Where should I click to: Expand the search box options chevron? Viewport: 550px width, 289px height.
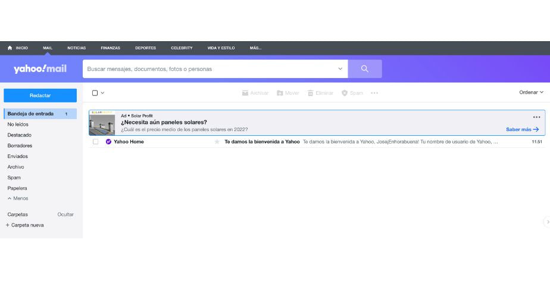340,69
